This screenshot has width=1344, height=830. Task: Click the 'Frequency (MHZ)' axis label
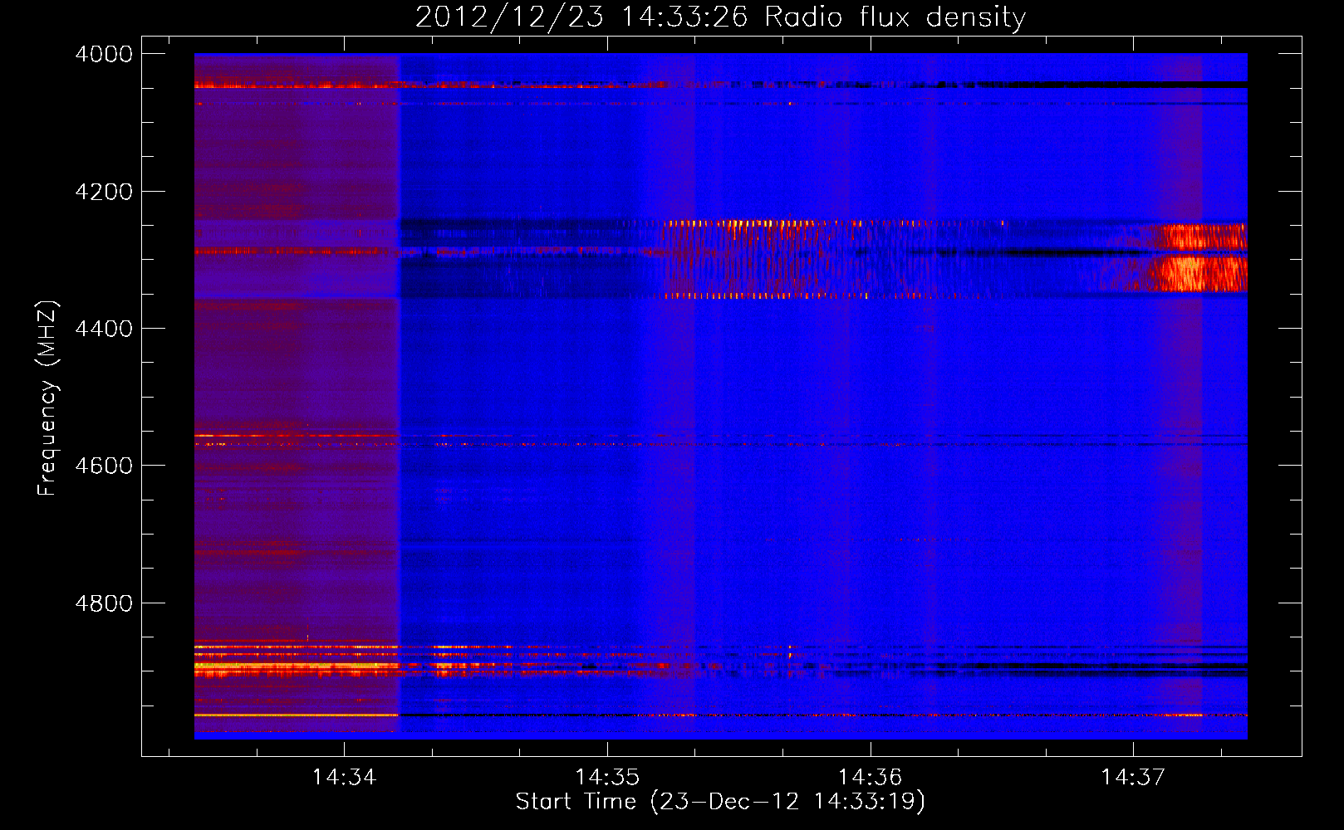tap(47, 398)
